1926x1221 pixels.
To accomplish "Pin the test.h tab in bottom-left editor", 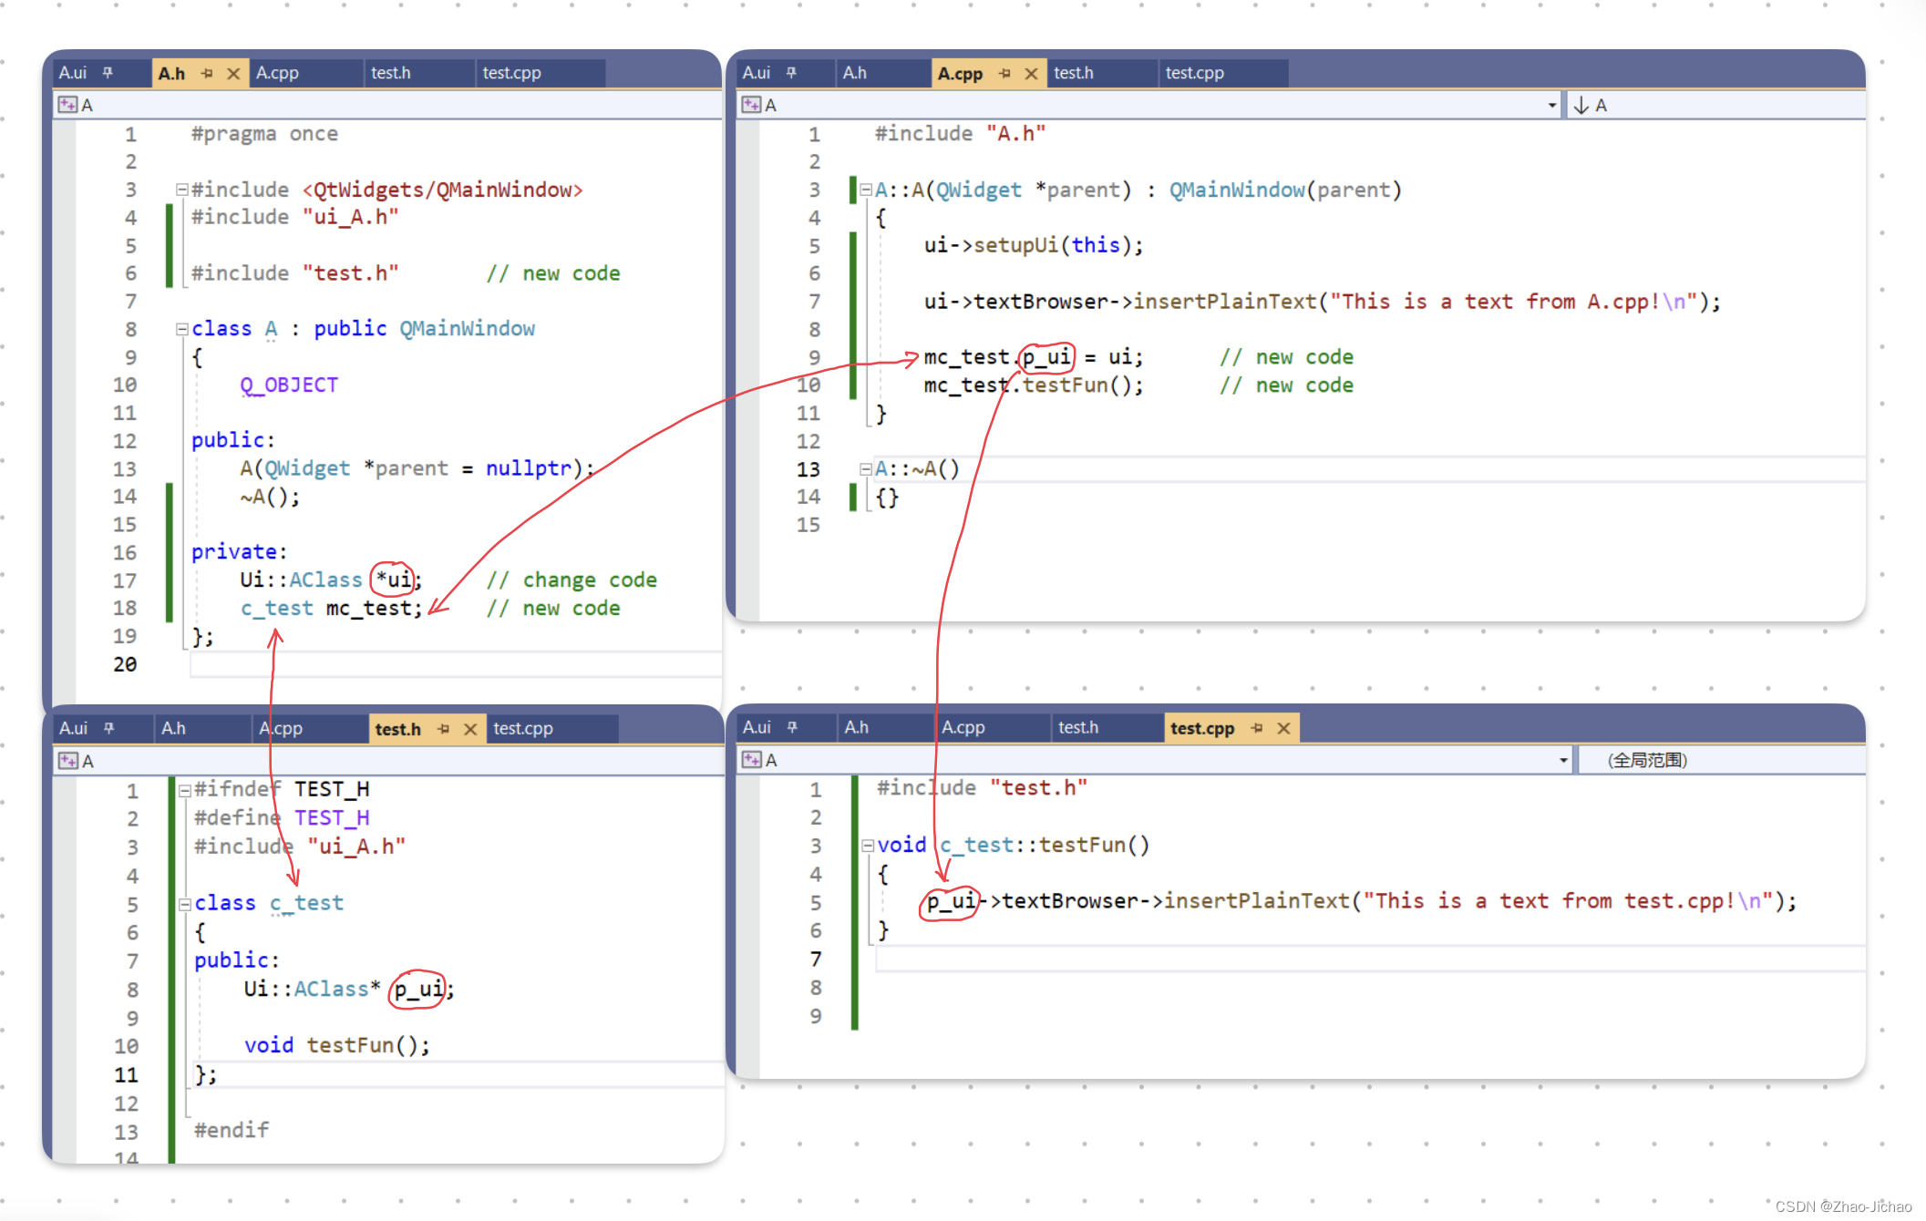I will click(443, 729).
